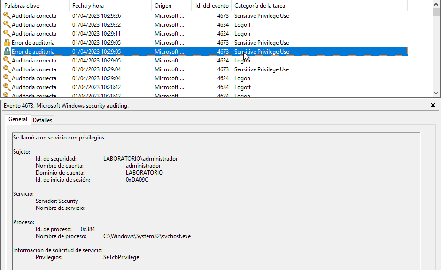441x270 pixels.
Task: Click the event list vertical scrollbar thumb
Action: click(x=437, y=12)
